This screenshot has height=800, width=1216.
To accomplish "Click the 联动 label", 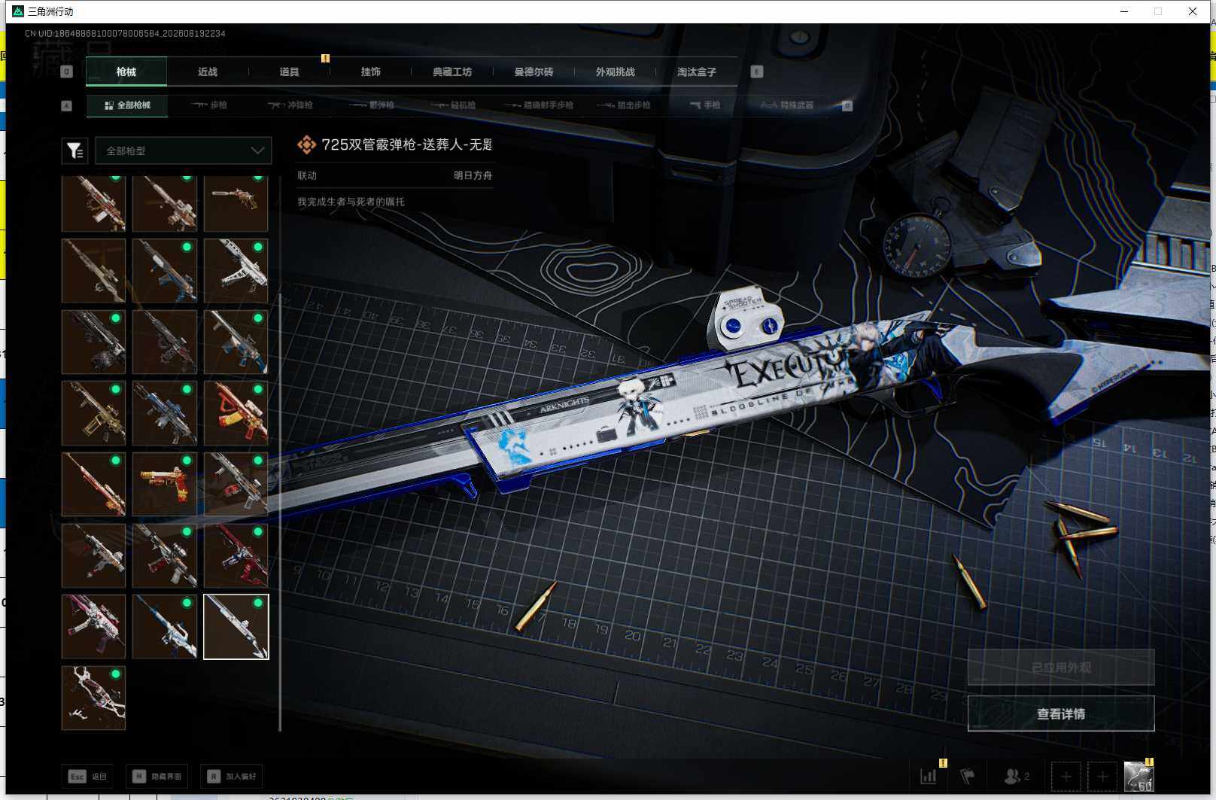I will [x=307, y=175].
